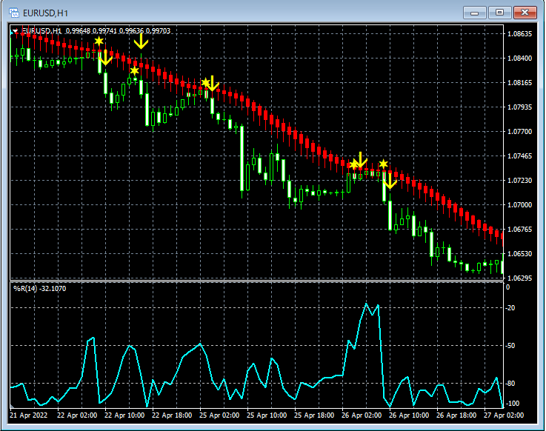Click the -50 level on the %R scale
The height and width of the screenshot is (431, 546).
click(510, 346)
